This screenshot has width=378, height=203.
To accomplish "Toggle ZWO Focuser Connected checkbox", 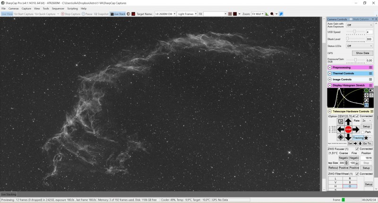I will click(x=357, y=149).
